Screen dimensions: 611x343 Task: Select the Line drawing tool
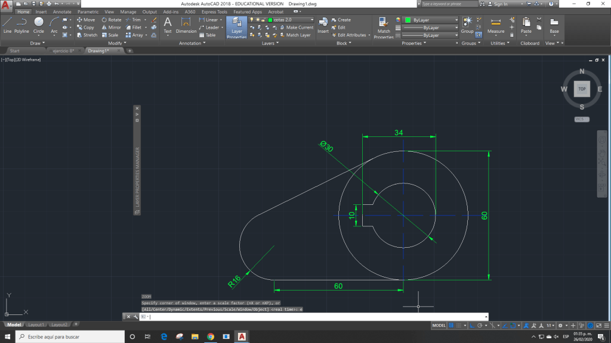(x=7, y=24)
